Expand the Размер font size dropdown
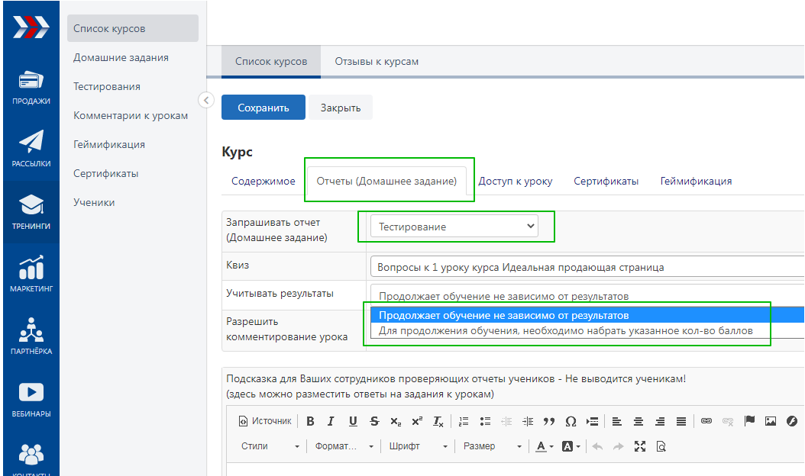Image resolution: width=805 pixels, height=476 pixels. (x=493, y=446)
